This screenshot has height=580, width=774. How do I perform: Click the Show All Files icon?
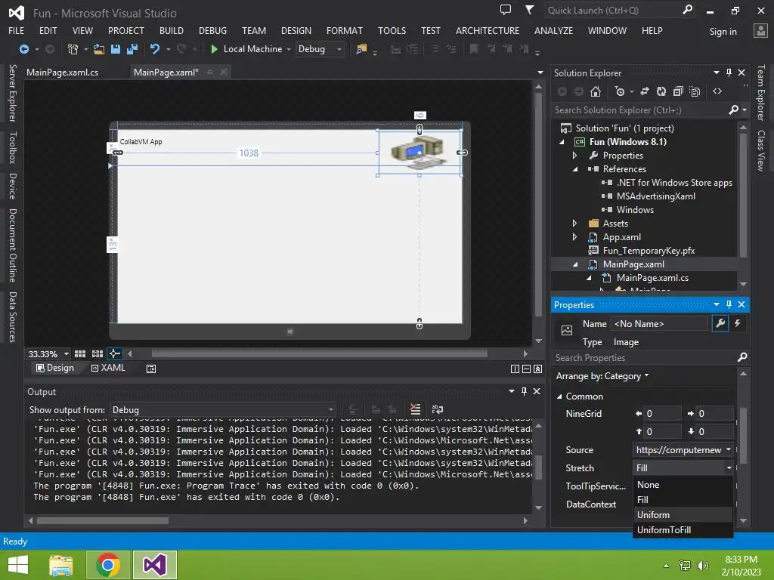tap(695, 91)
